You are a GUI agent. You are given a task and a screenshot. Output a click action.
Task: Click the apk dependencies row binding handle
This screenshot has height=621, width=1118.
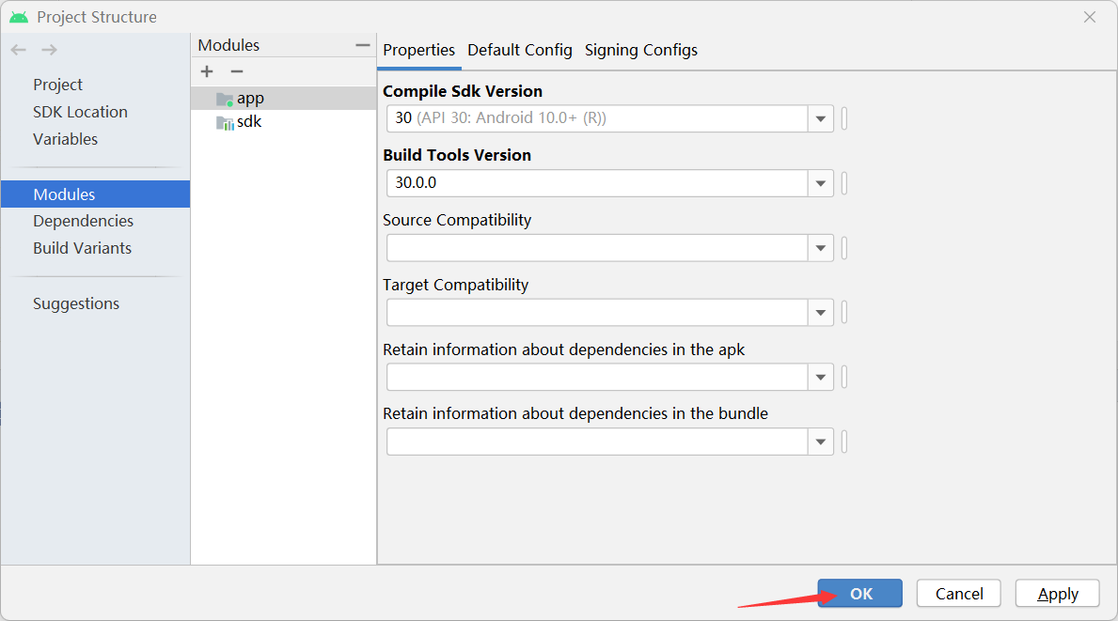coord(844,378)
